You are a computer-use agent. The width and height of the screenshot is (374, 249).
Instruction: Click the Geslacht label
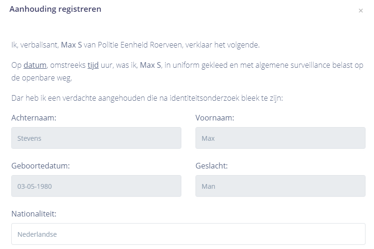click(x=211, y=166)
